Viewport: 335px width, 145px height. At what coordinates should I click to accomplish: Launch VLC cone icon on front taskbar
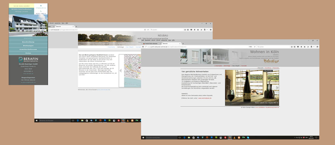234,137
